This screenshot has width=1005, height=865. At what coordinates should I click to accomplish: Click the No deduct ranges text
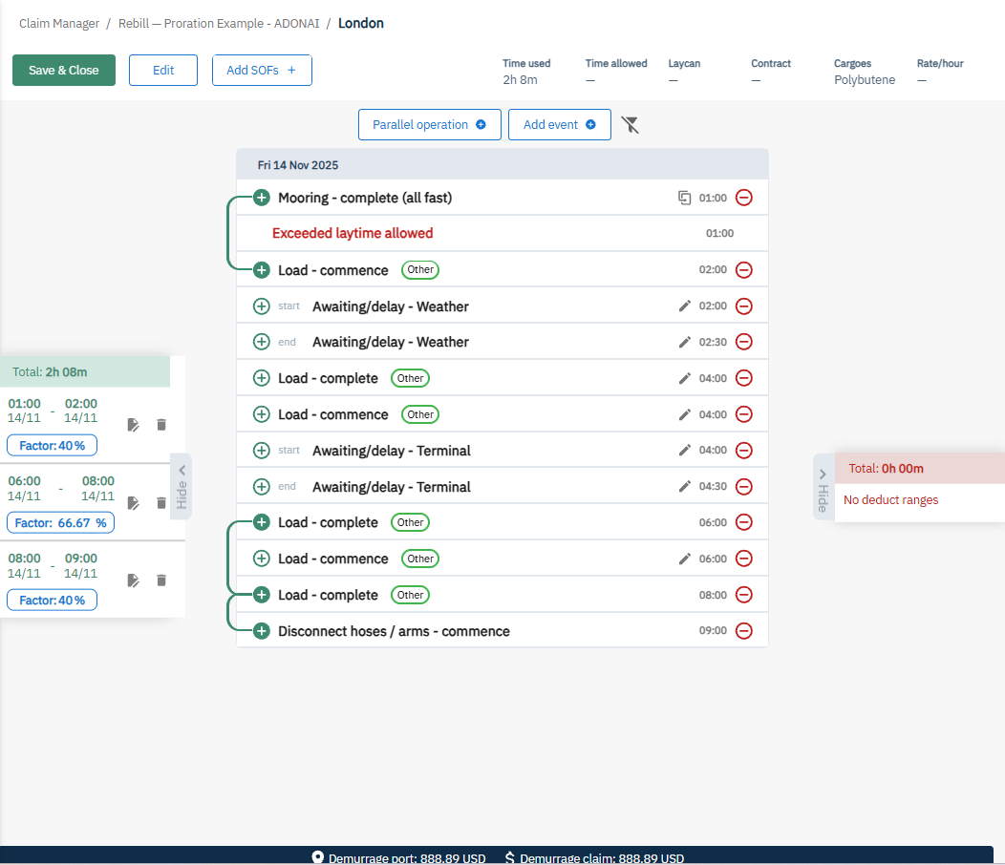click(x=891, y=499)
